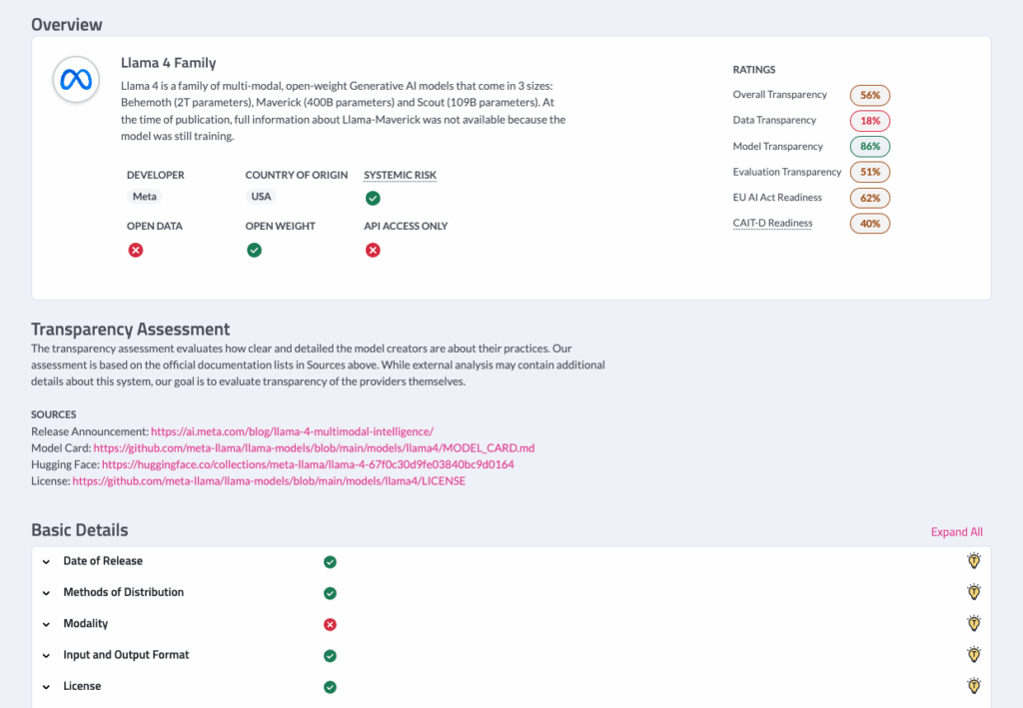Screen dimensions: 1023x708
Task: Expand the License section chevron
Action: 46,687
